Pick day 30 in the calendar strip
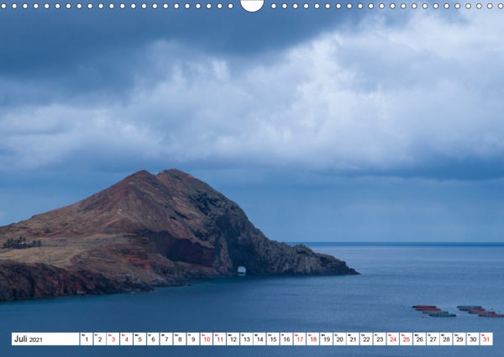Viewport: 504px width, 357px height. pos(473,339)
